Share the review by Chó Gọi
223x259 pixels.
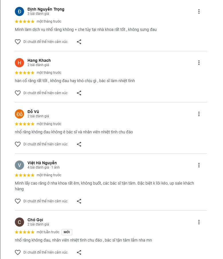click(x=79, y=252)
